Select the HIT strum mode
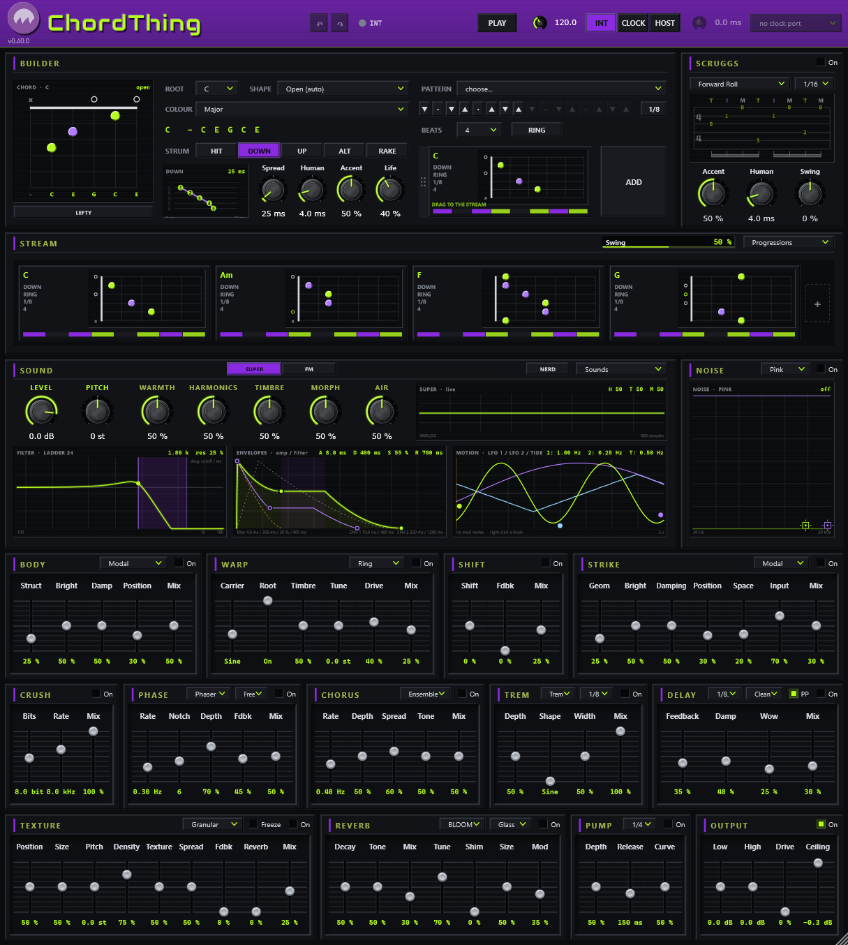Image resolution: width=848 pixels, height=945 pixels. pos(216,151)
